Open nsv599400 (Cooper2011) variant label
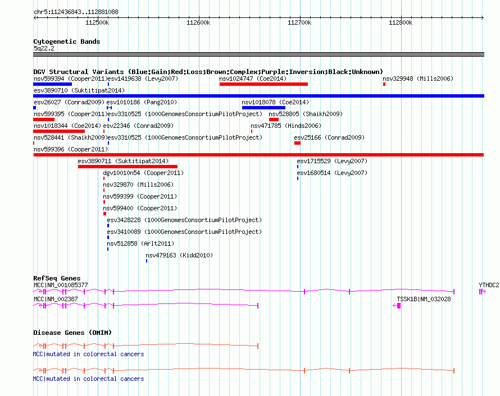Viewport: 500px width, 396px height. 140,208
